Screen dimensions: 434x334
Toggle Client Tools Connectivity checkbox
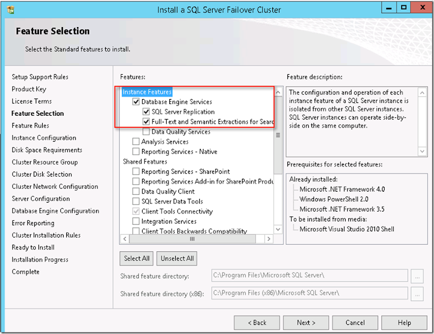[x=136, y=211]
